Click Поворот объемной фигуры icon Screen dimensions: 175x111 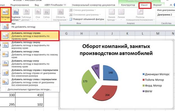[x=71, y=19]
